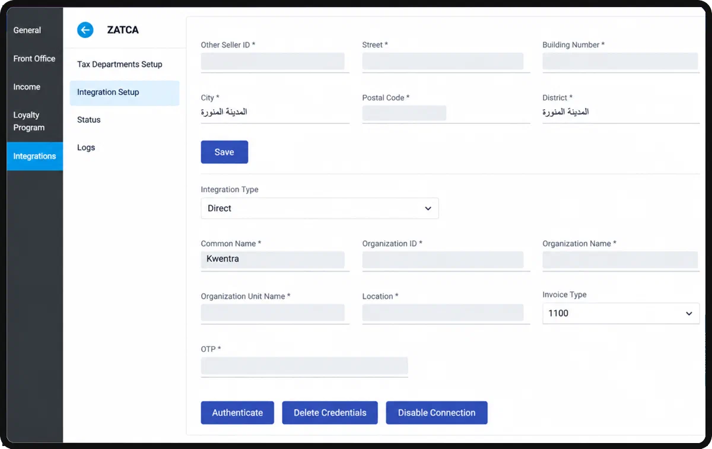Image resolution: width=712 pixels, height=449 pixels.
Task: Open the Direct integration type combo box
Action: pos(320,208)
